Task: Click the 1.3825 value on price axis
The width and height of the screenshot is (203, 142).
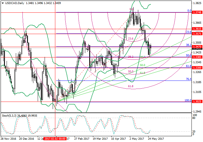Action: tap(197, 3)
